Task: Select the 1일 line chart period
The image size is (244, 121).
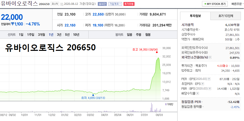Action: pos(21,35)
